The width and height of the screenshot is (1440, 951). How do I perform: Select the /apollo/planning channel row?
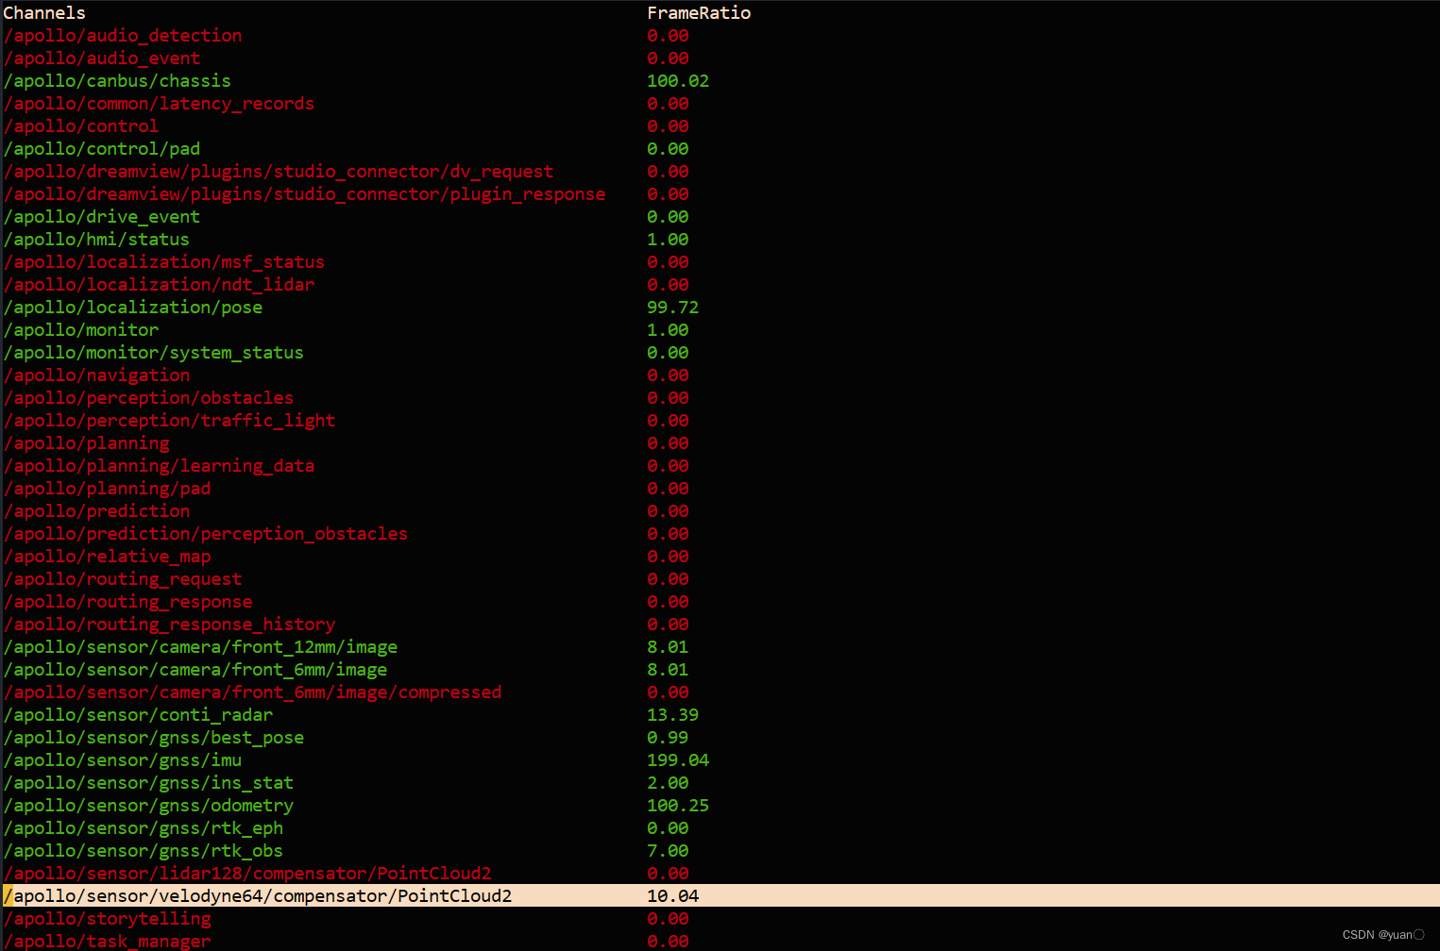(x=87, y=443)
